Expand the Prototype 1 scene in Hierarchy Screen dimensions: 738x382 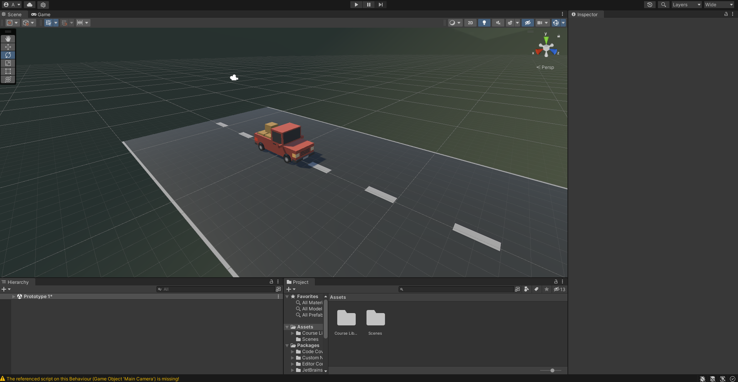tap(14, 297)
